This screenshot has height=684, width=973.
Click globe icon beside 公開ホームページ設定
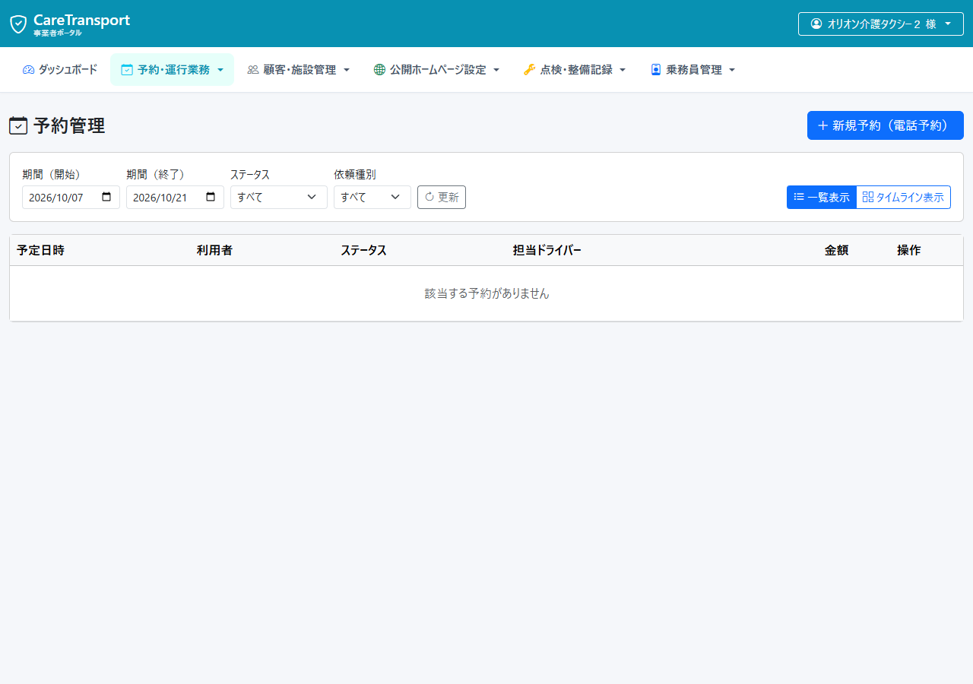point(379,70)
